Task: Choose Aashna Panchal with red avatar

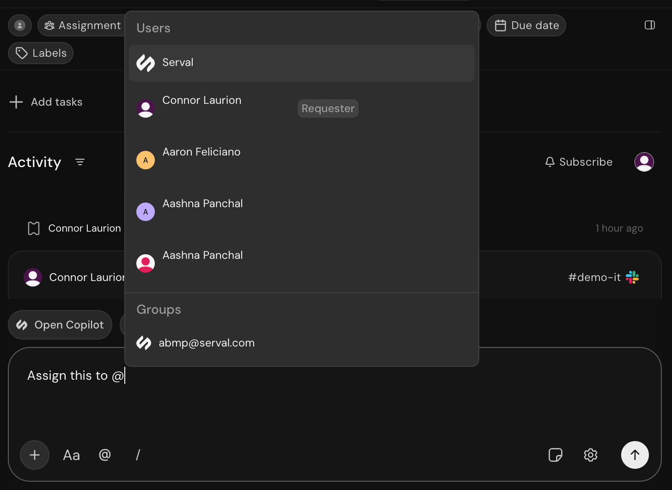Action: [x=302, y=263]
